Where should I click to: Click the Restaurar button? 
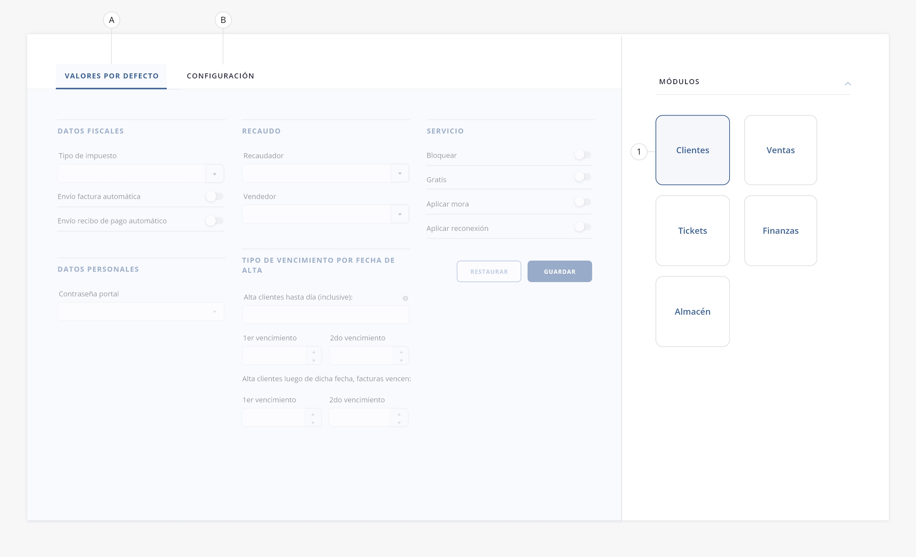tap(488, 271)
